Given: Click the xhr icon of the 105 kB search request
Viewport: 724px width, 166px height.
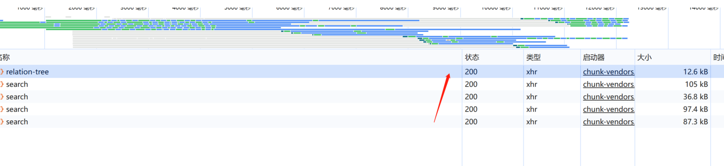Looking at the screenshot, I should pos(2,84).
